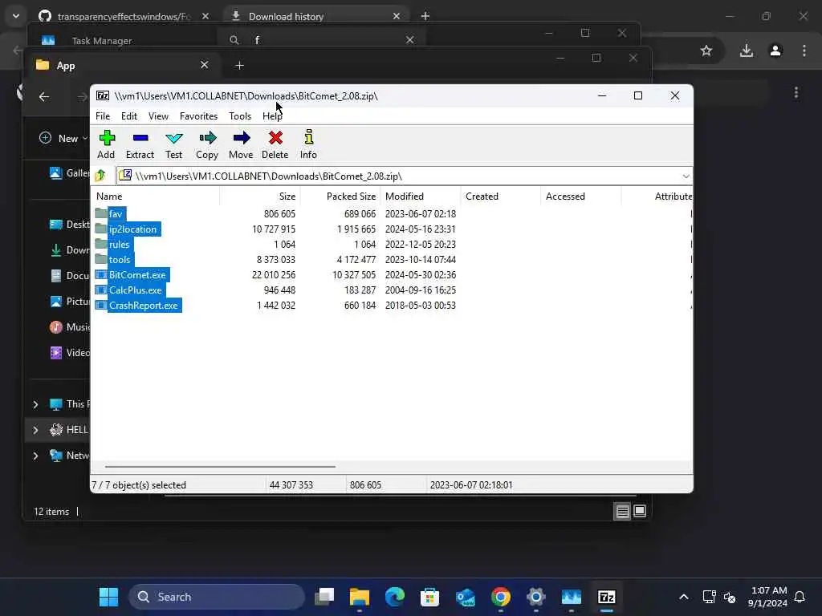Open the Windows Start menu
Screen dimensions: 822x616
(109, 597)
